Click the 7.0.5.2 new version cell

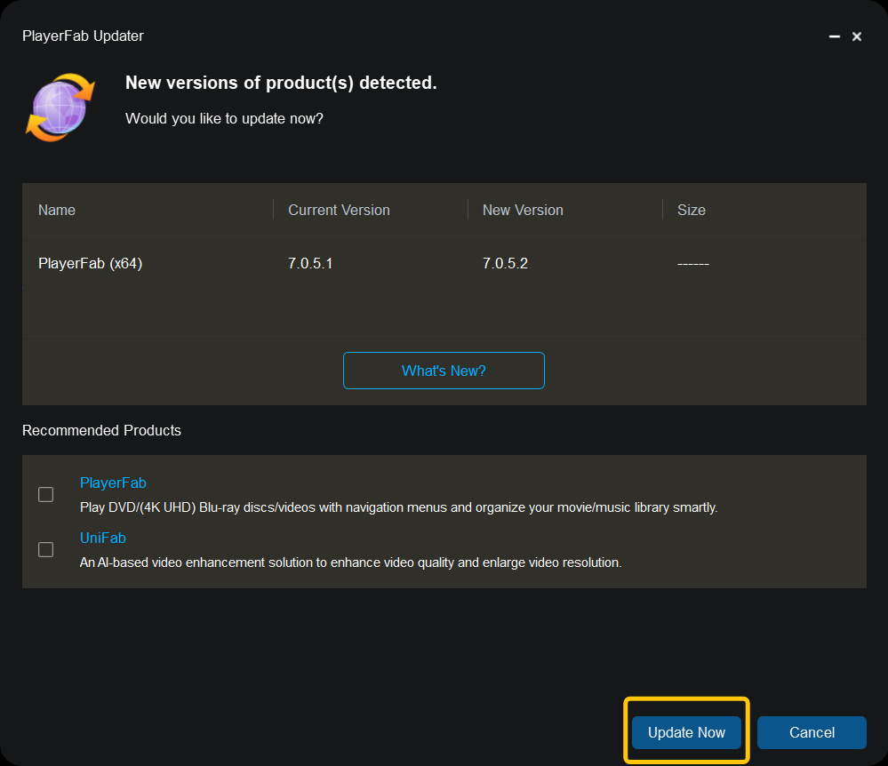pos(505,263)
